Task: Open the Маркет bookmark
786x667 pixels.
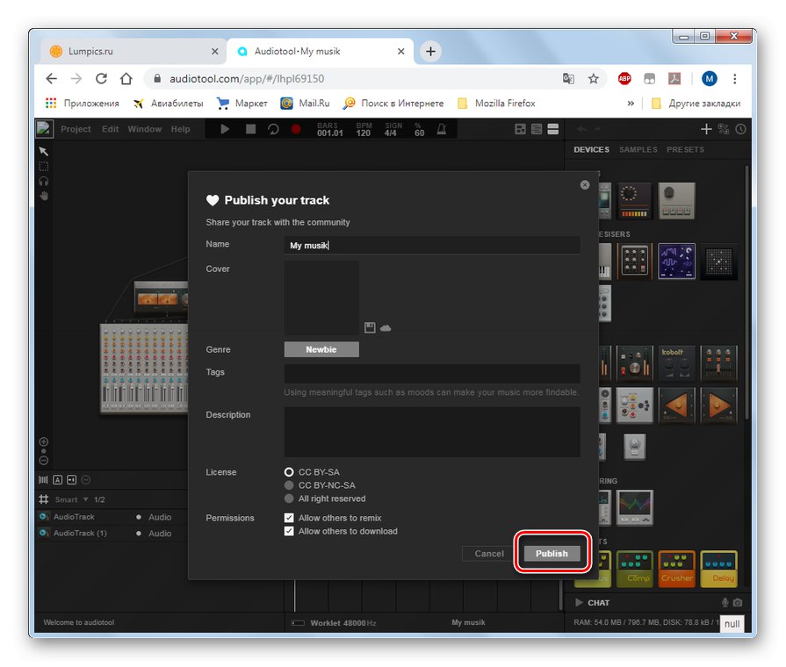Action: click(x=242, y=104)
